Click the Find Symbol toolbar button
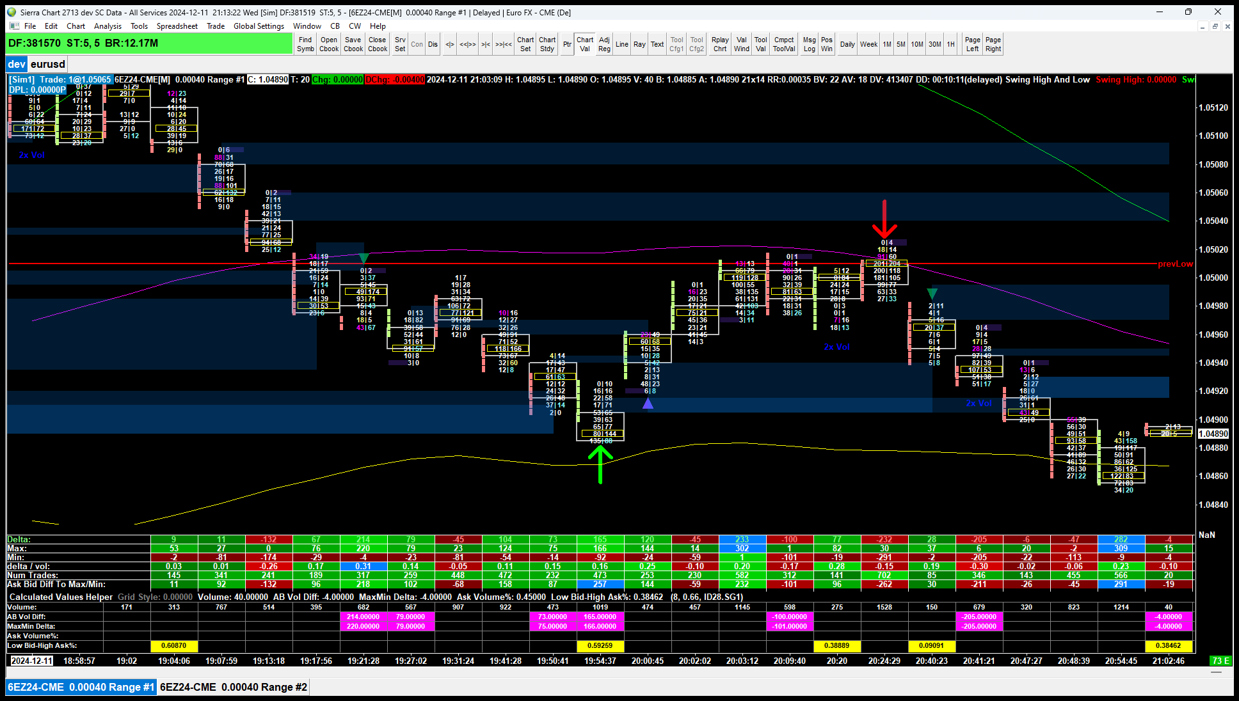This screenshot has height=701, width=1239. (305, 44)
